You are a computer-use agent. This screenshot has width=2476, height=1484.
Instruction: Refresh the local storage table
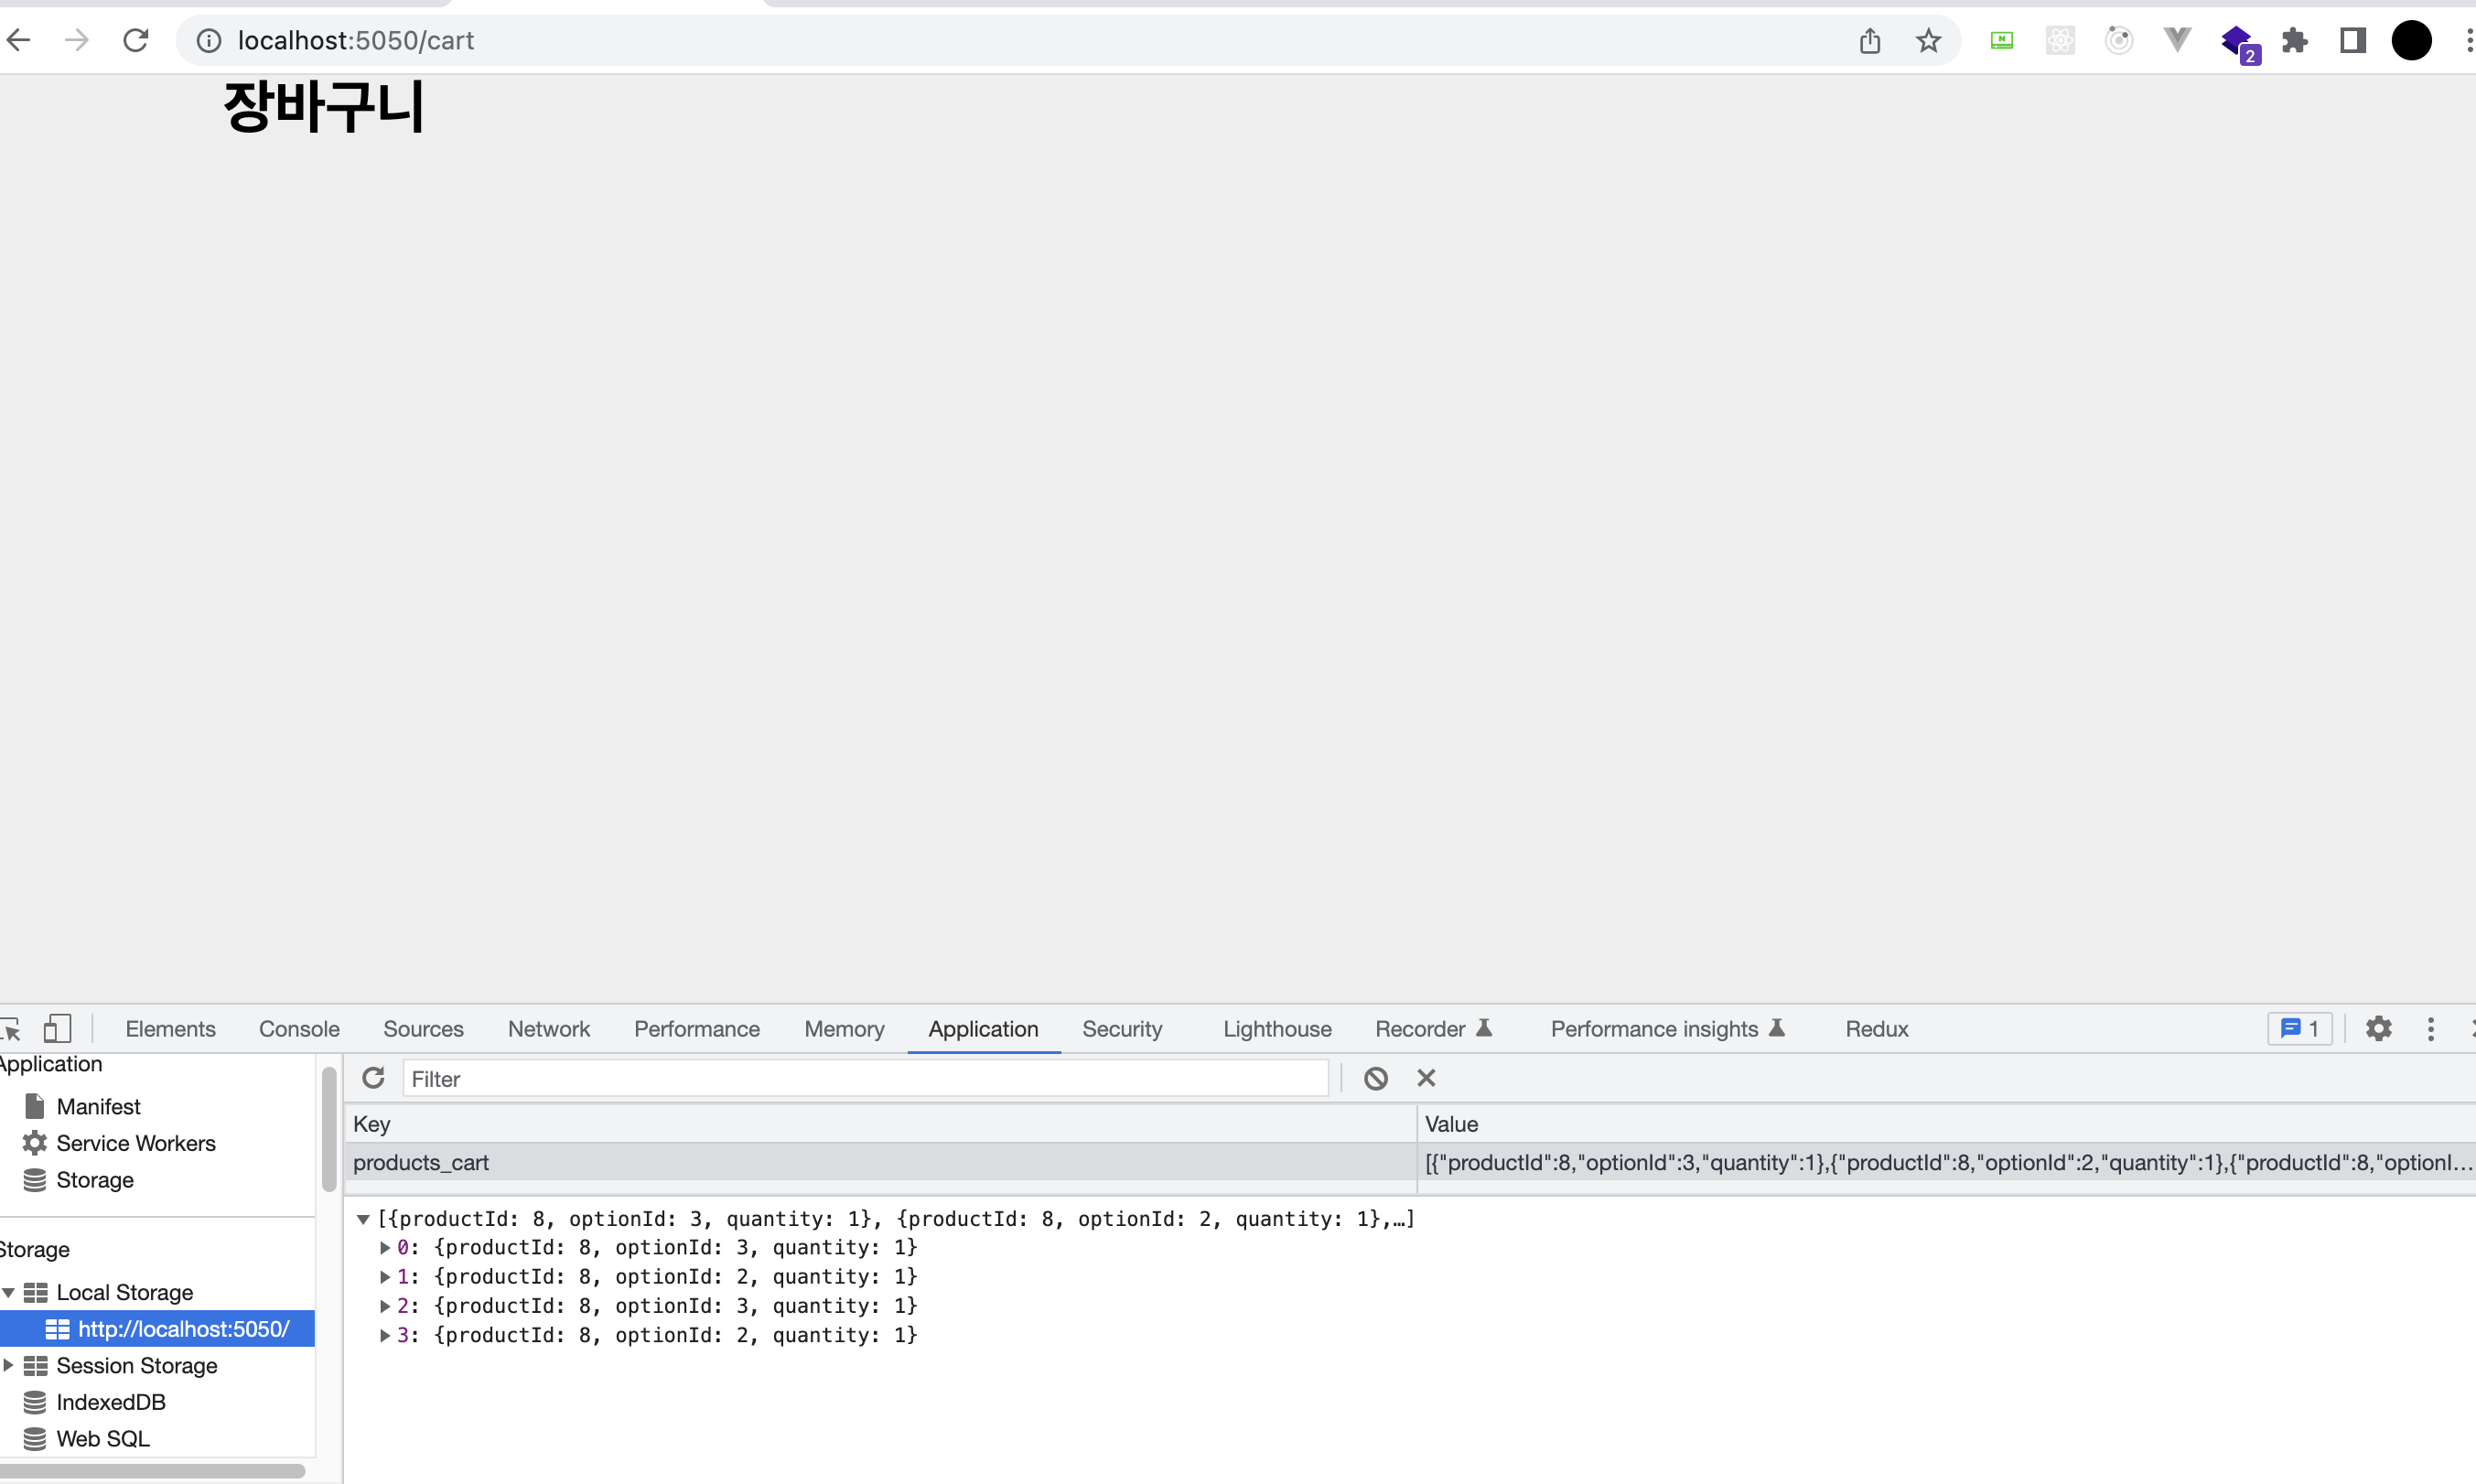coord(373,1078)
